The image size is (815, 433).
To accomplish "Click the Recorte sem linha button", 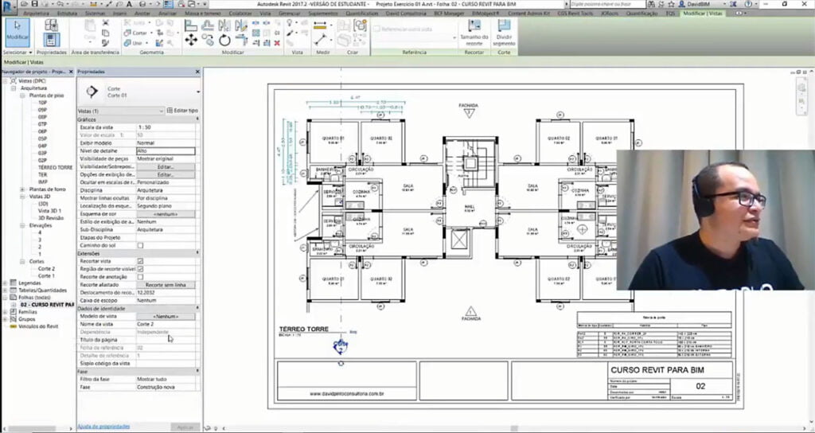I will pyautogui.click(x=165, y=284).
